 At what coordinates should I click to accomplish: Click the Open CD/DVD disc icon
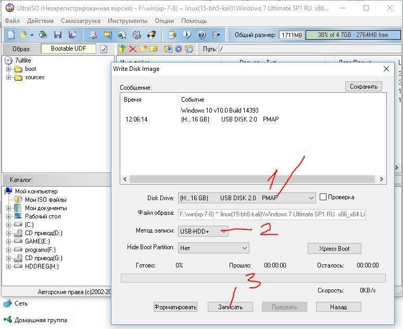tap(43, 35)
